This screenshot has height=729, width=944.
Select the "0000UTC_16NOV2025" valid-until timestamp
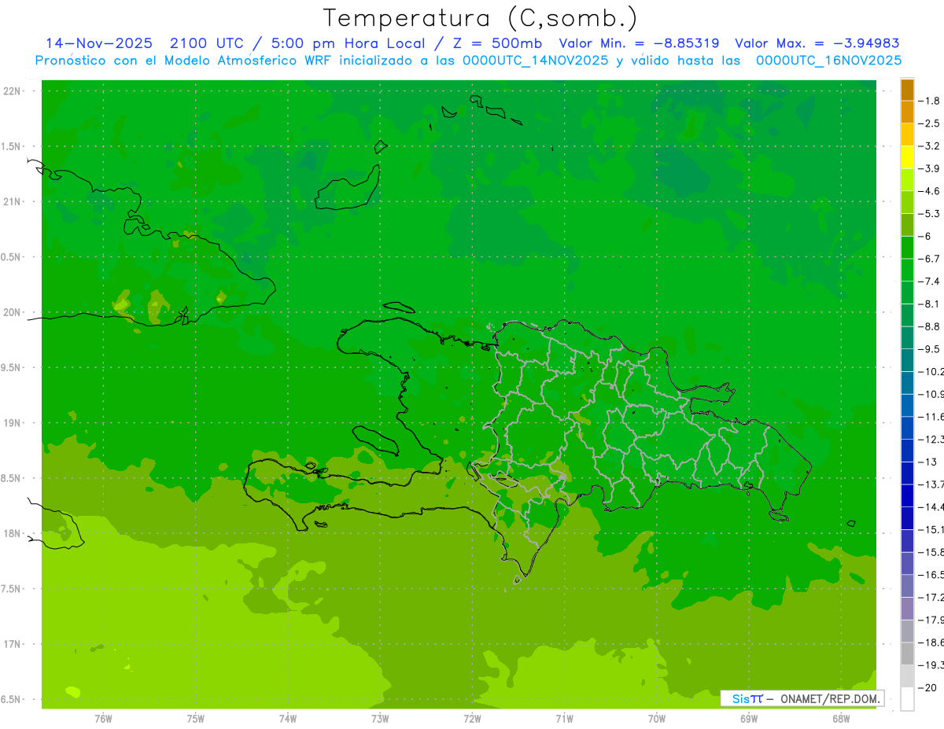[x=828, y=61]
